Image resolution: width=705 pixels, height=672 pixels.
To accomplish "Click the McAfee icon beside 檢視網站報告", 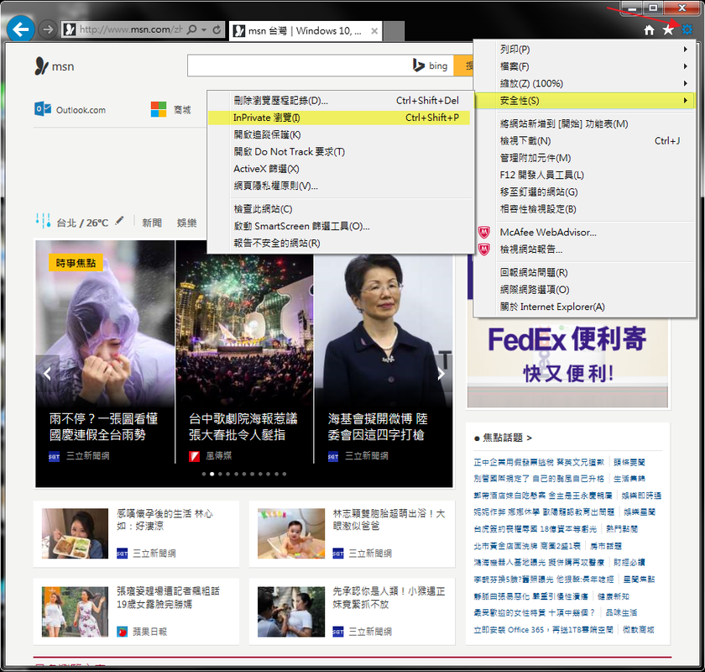I will click(483, 249).
